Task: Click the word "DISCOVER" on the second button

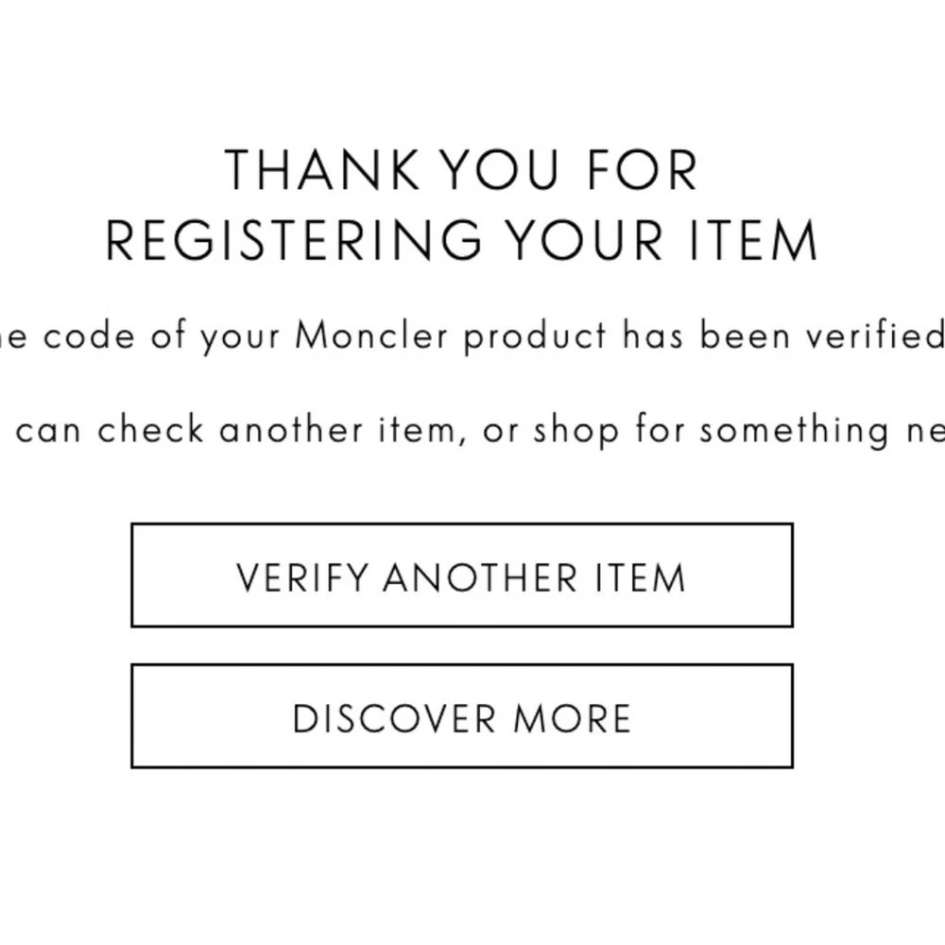Action: tap(394, 719)
